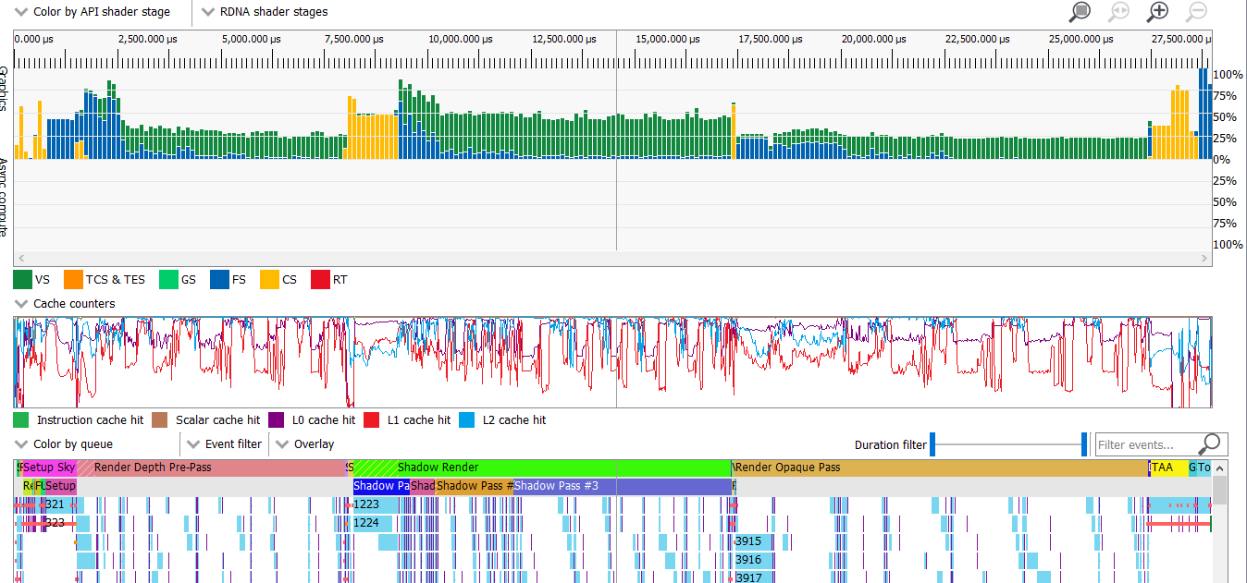1247x583 pixels.
Task: Select event 323 in the timeline
Action: click(x=56, y=523)
